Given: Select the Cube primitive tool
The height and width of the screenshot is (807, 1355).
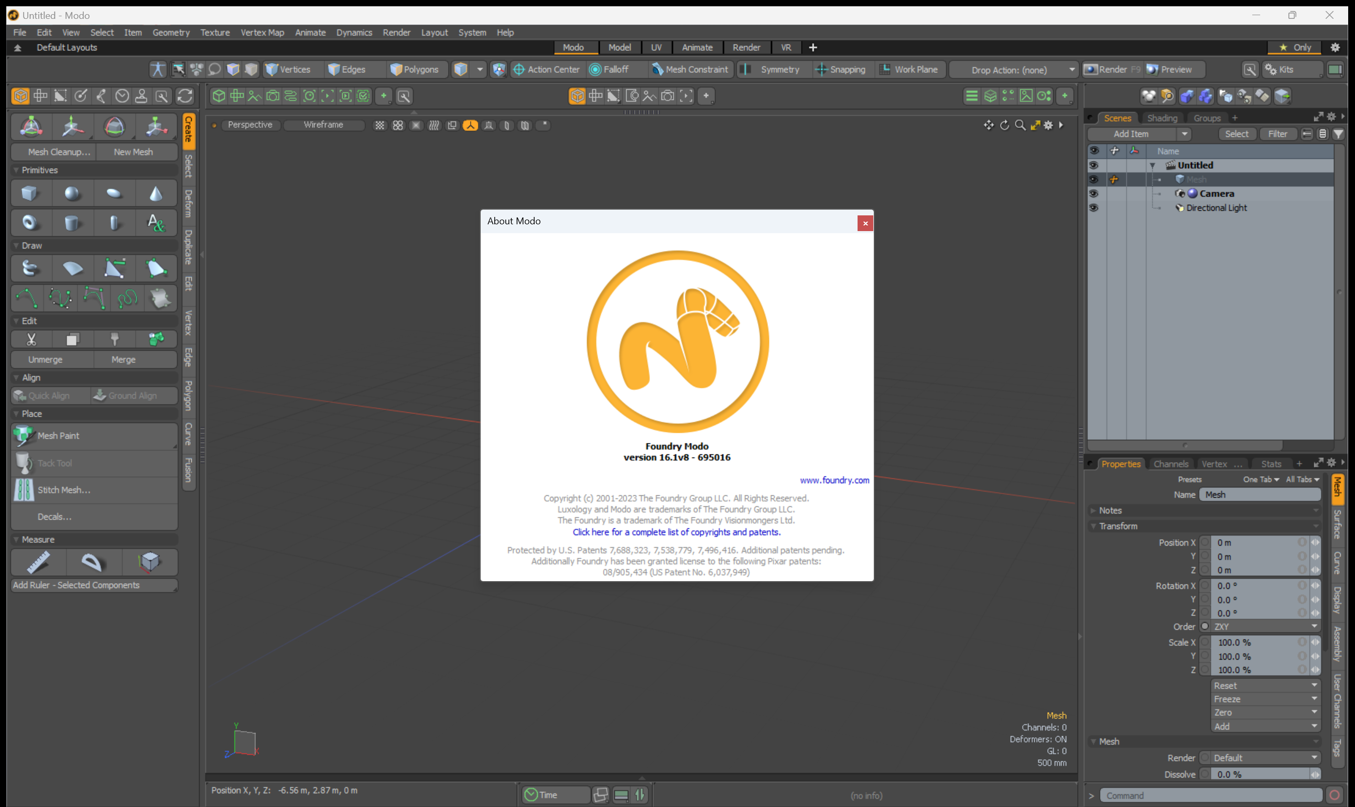Looking at the screenshot, I should (29, 193).
